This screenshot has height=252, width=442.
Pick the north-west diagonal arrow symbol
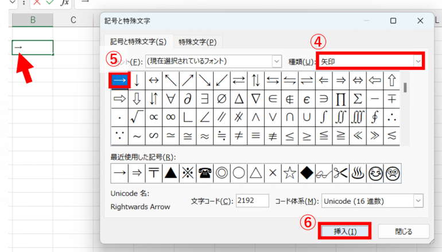[170, 80]
